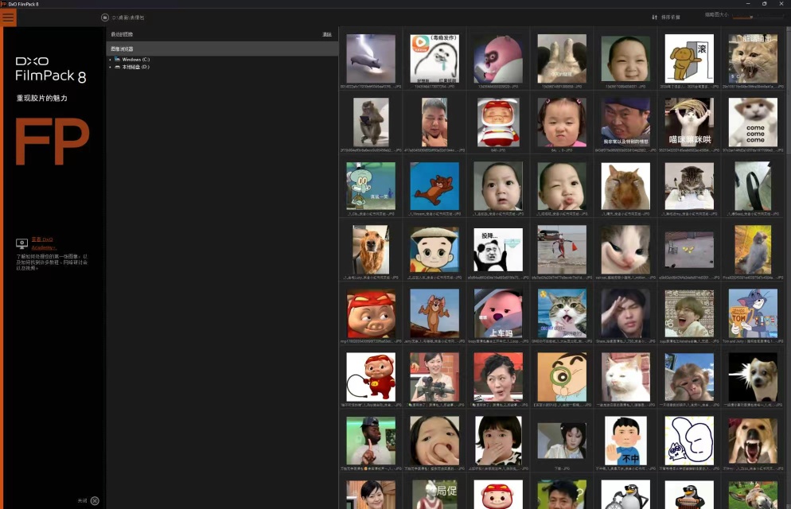Open the 不中 cartoon boy thumbnail
The height and width of the screenshot is (509, 791).
[625, 441]
